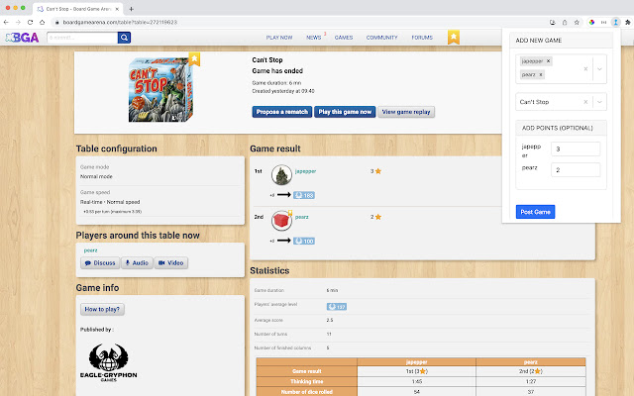The width and height of the screenshot is (634, 396).
Task: Click 'Game has ended' text
Action: pyautogui.click(x=277, y=70)
